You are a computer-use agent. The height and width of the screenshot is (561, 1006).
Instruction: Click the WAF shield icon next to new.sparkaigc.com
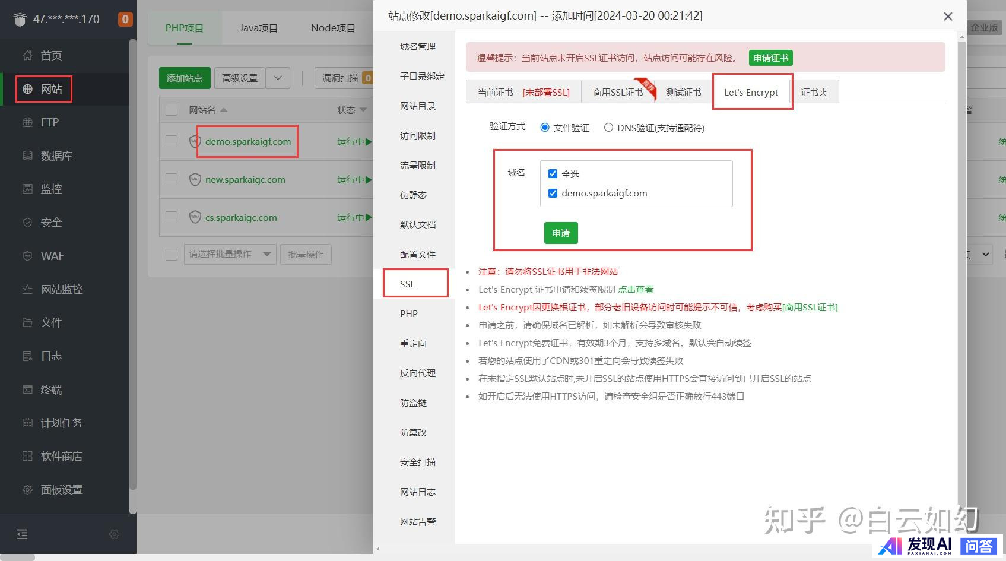click(x=195, y=179)
